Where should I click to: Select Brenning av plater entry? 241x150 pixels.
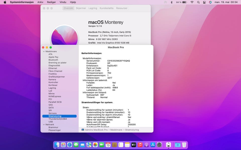click(x=57, y=63)
